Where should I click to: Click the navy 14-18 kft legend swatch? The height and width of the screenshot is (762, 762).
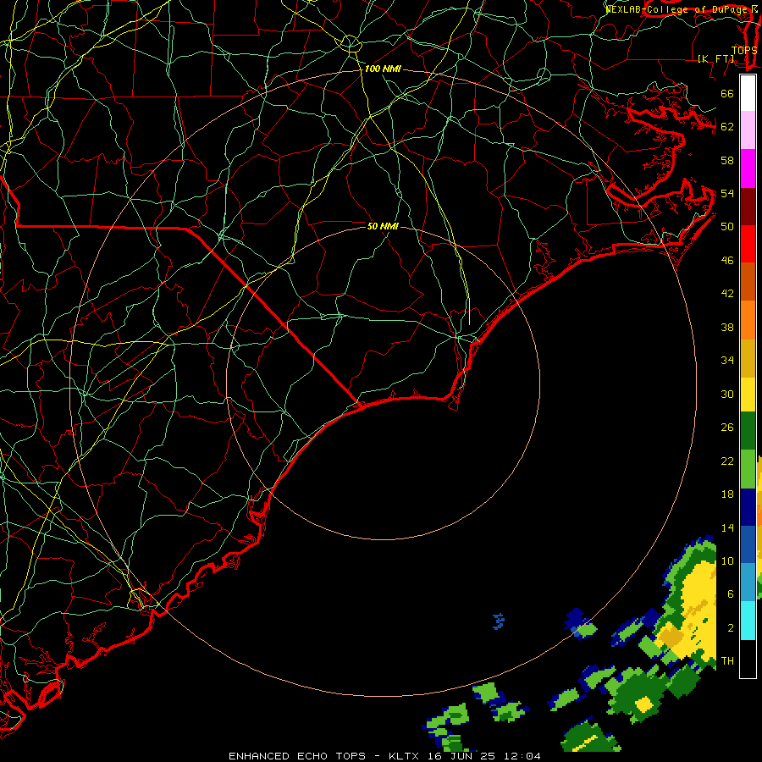pyautogui.click(x=748, y=507)
